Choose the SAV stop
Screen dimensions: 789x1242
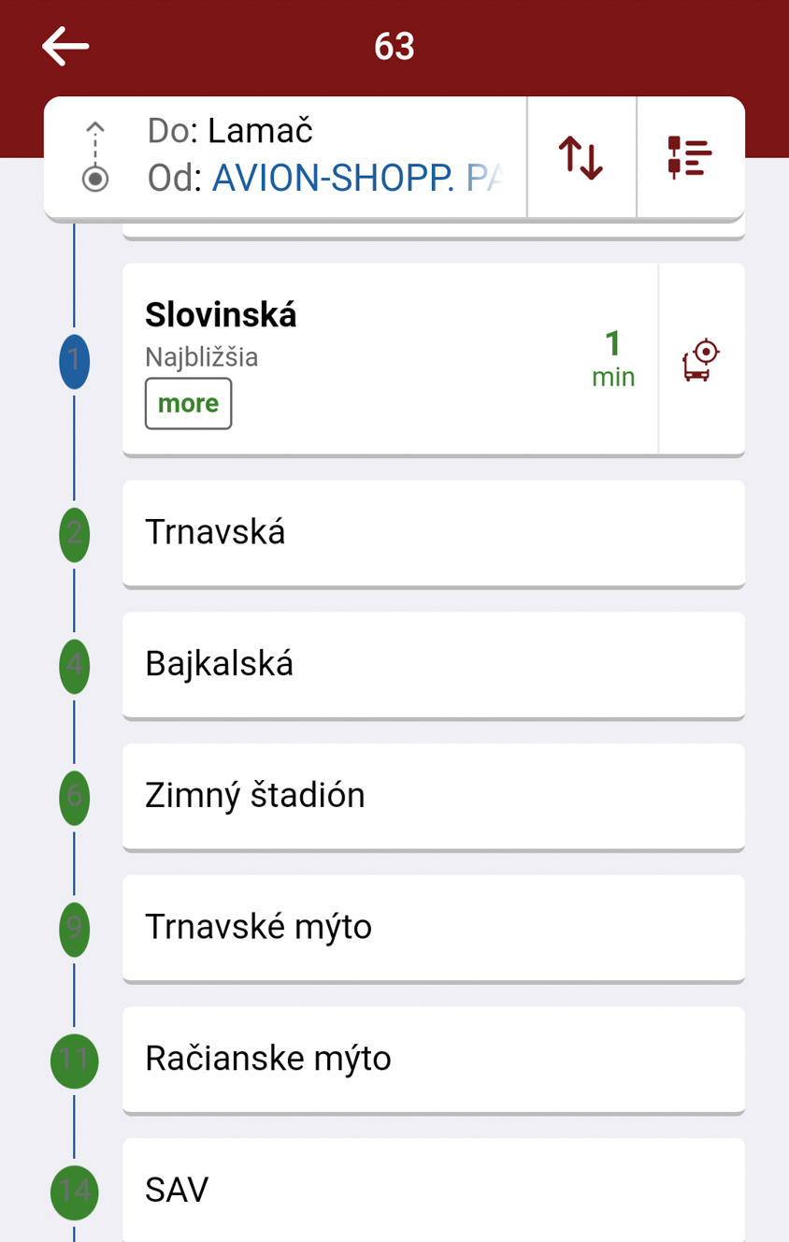pyautogui.click(x=434, y=1190)
